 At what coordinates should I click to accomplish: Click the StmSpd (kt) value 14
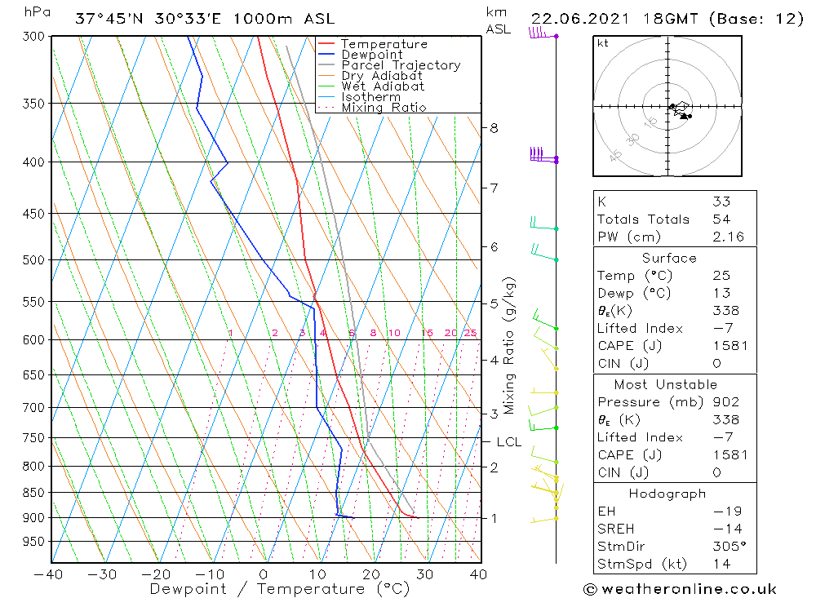click(722, 564)
